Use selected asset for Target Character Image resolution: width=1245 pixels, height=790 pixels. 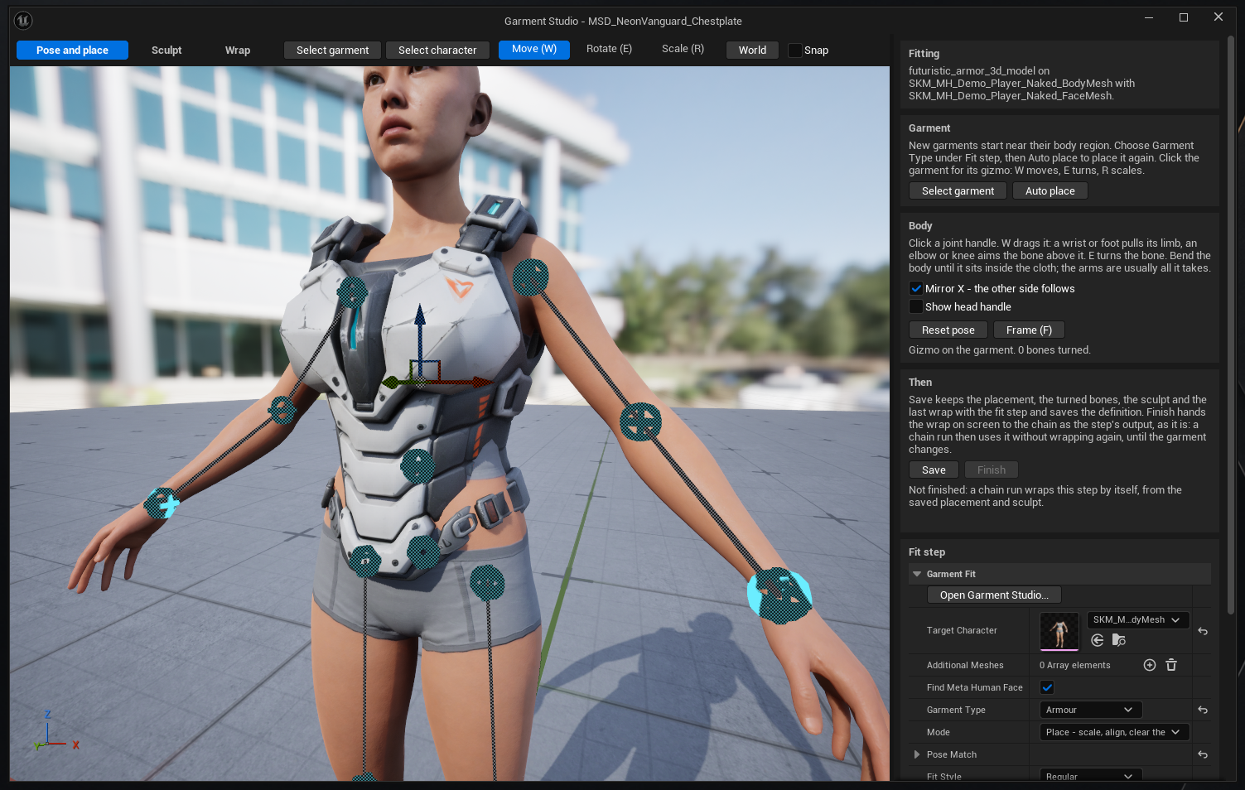click(x=1098, y=640)
